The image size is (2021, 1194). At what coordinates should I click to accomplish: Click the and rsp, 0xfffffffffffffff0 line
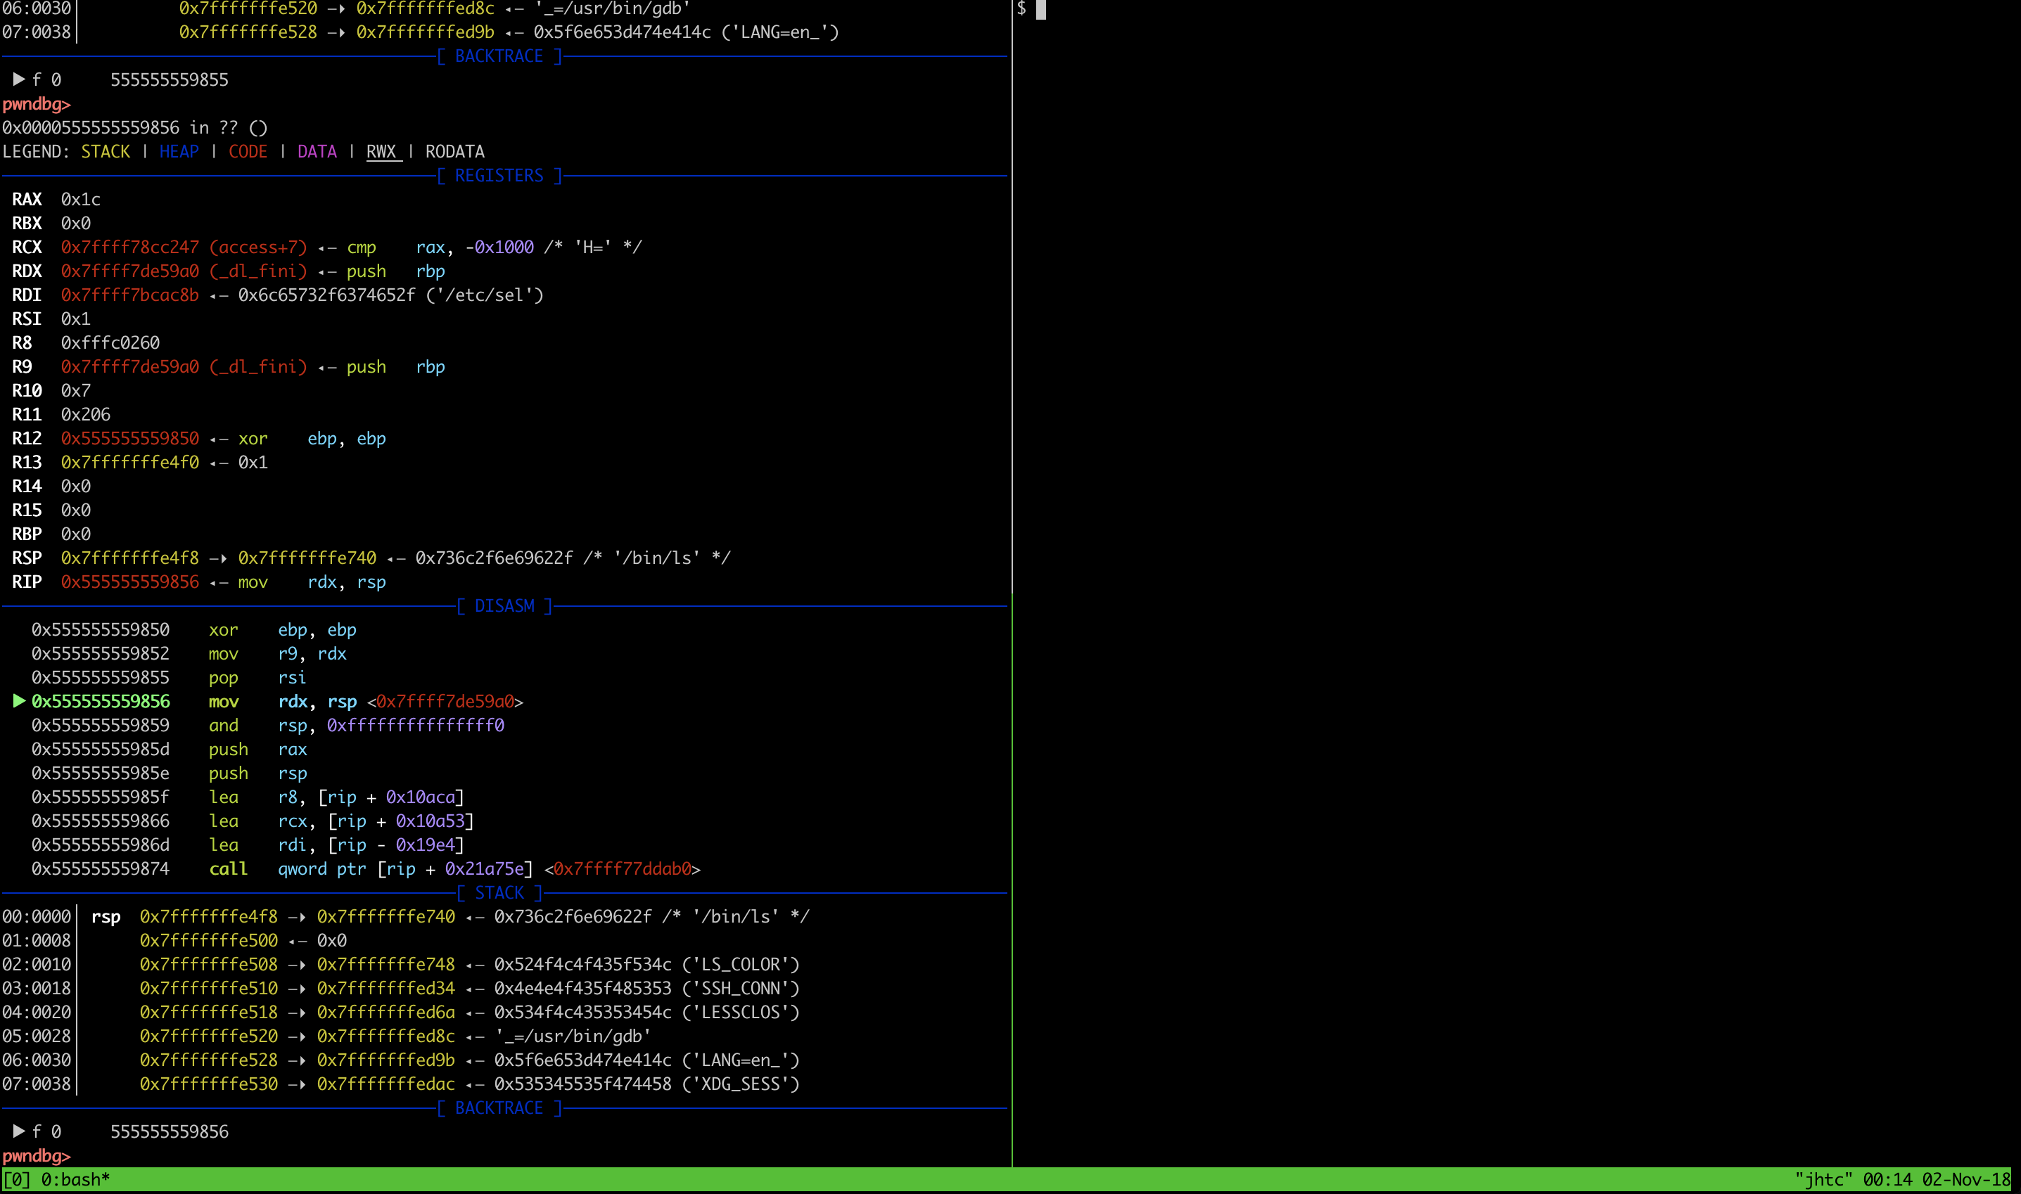coord(268,726)
